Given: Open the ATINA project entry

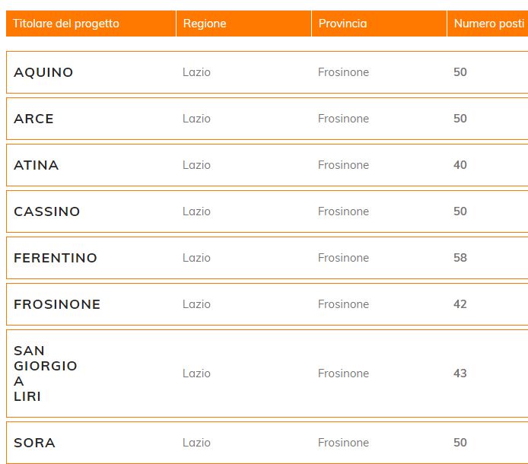Looking at the screenshot, I should pos(36,165).
